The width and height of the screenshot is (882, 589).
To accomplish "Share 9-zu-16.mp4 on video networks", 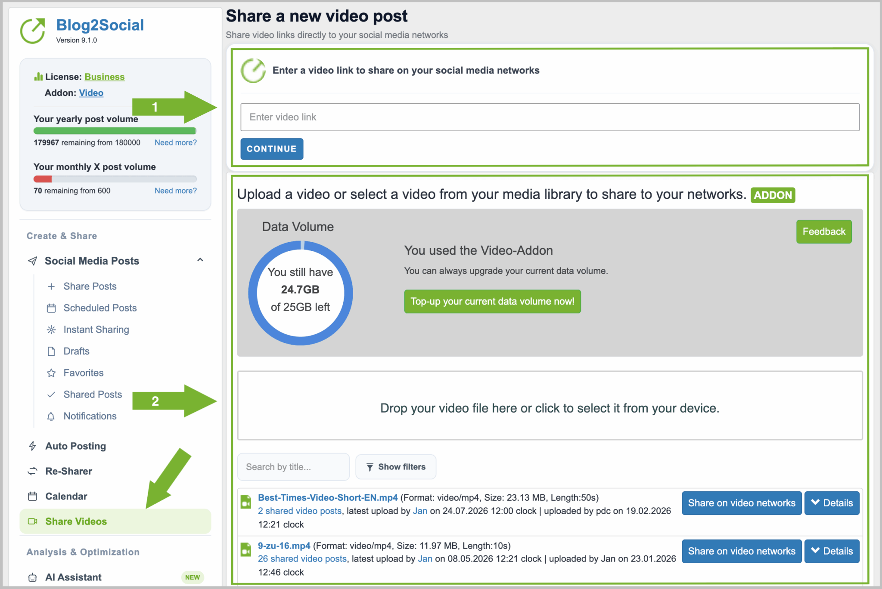I will (x=742, y=551).
